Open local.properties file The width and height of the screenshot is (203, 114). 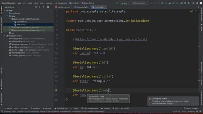point(24,53)
